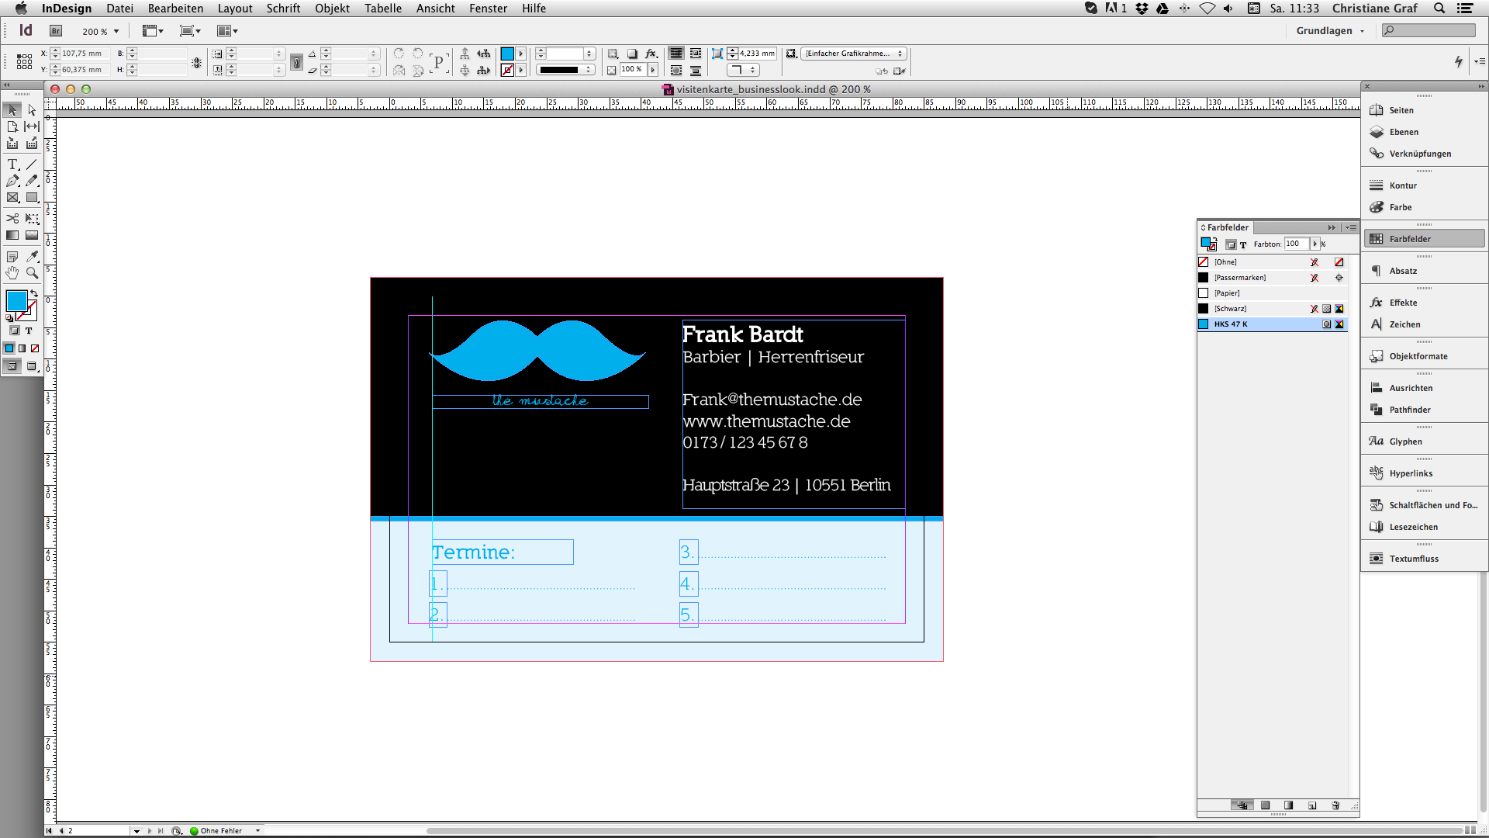The image size is (1489, 838).
Task: Toggle formatting affects container in Farbfelder
Action: pos(1231,244)
